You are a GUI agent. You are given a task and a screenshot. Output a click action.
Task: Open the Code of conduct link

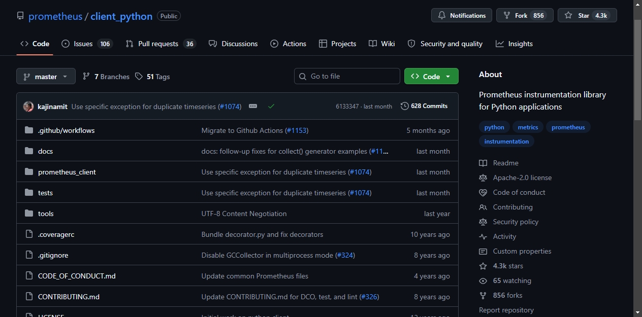click(512, 192)
